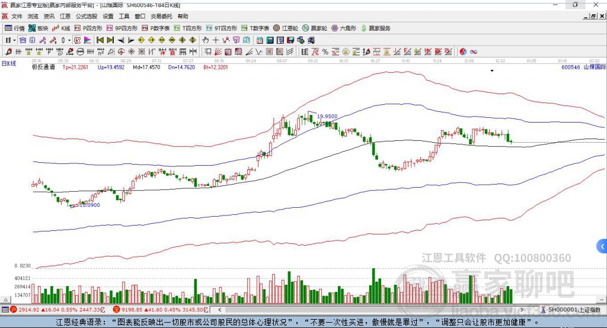Open the 设置 menu

tap(108, 16)
